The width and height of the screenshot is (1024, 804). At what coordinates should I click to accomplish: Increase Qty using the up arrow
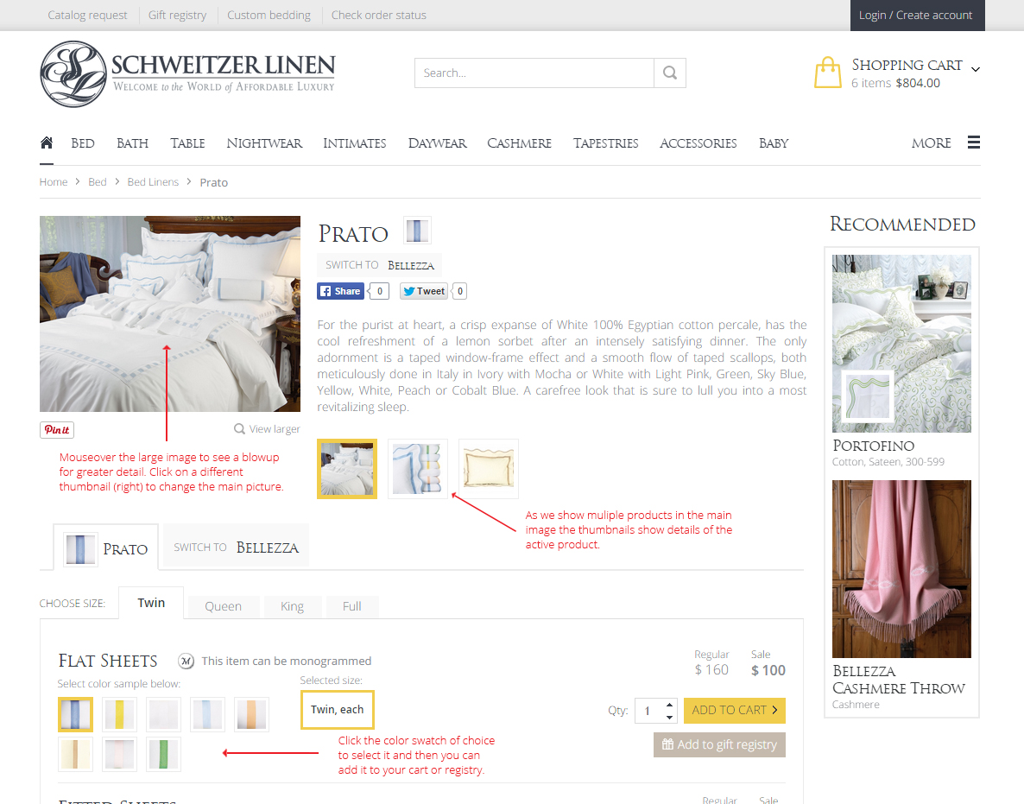669,705
